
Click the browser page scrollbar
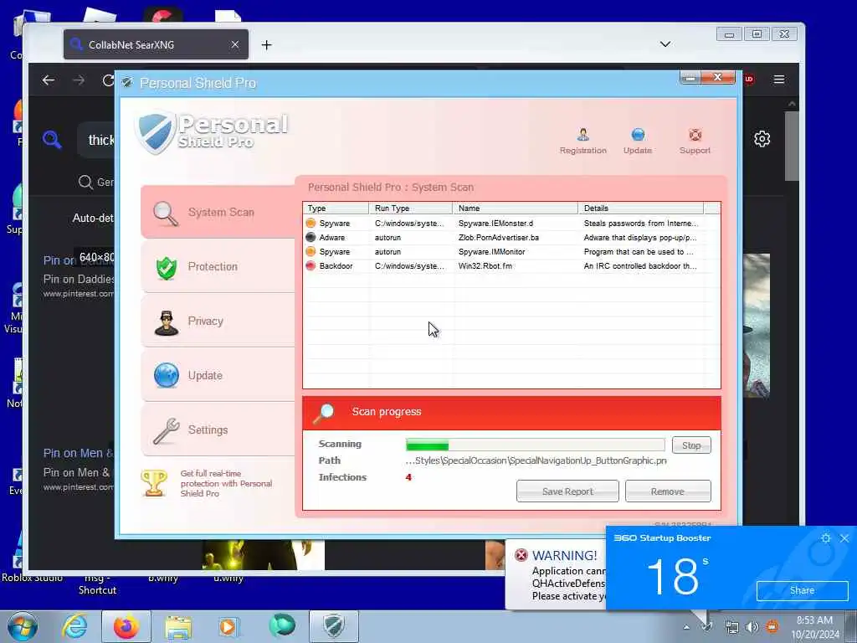click(792, 146)
